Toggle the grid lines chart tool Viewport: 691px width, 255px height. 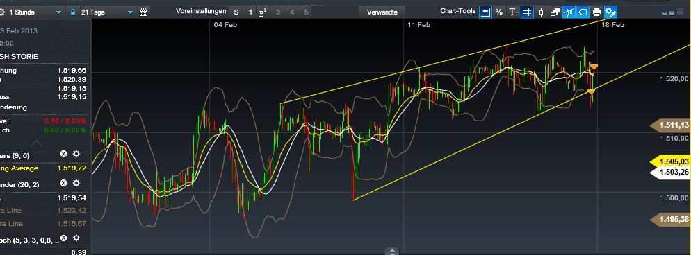pos(527,12)
